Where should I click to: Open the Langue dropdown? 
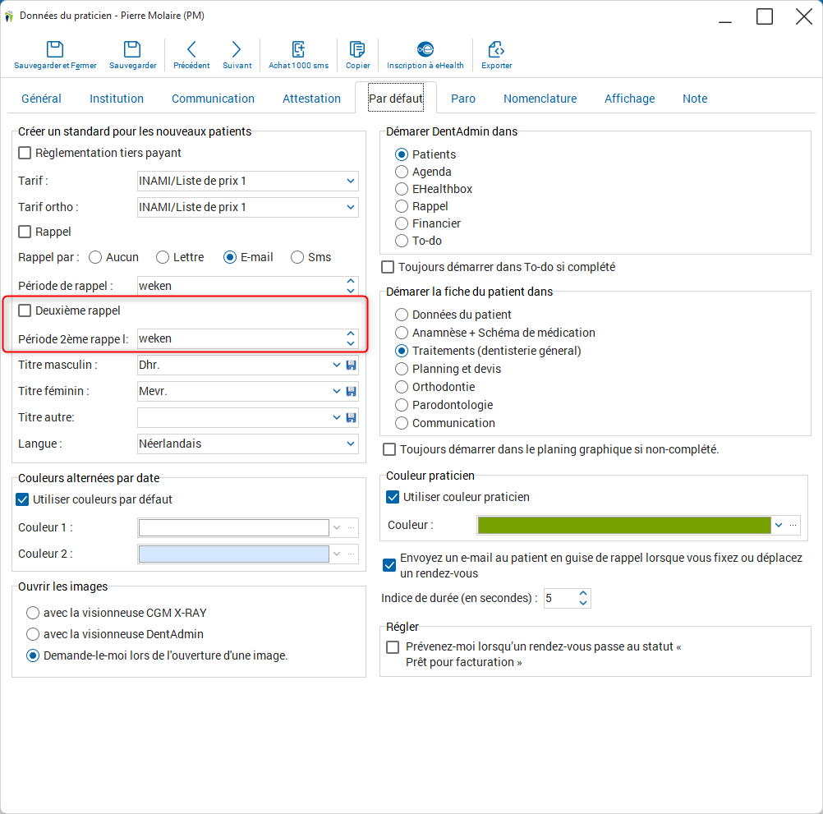click(351, 444)
